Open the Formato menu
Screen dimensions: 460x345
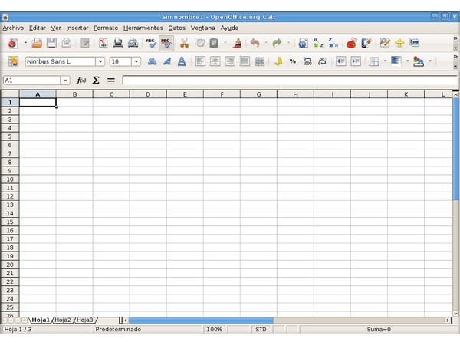point(106,28)
